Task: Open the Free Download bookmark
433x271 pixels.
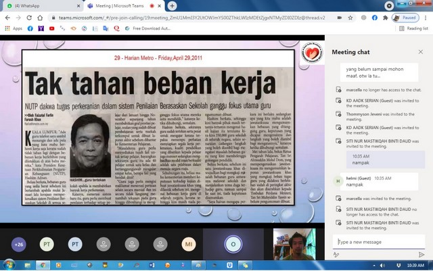Action: pos(149,28)
